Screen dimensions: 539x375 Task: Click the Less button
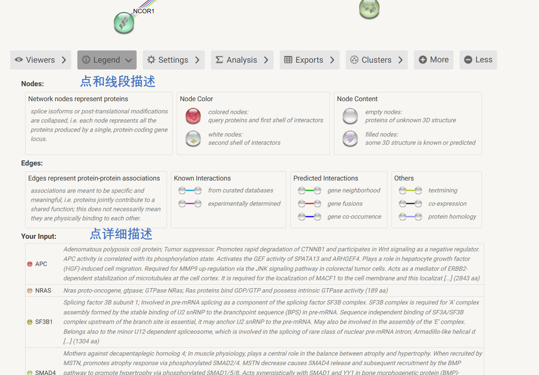tap(478, 59)
